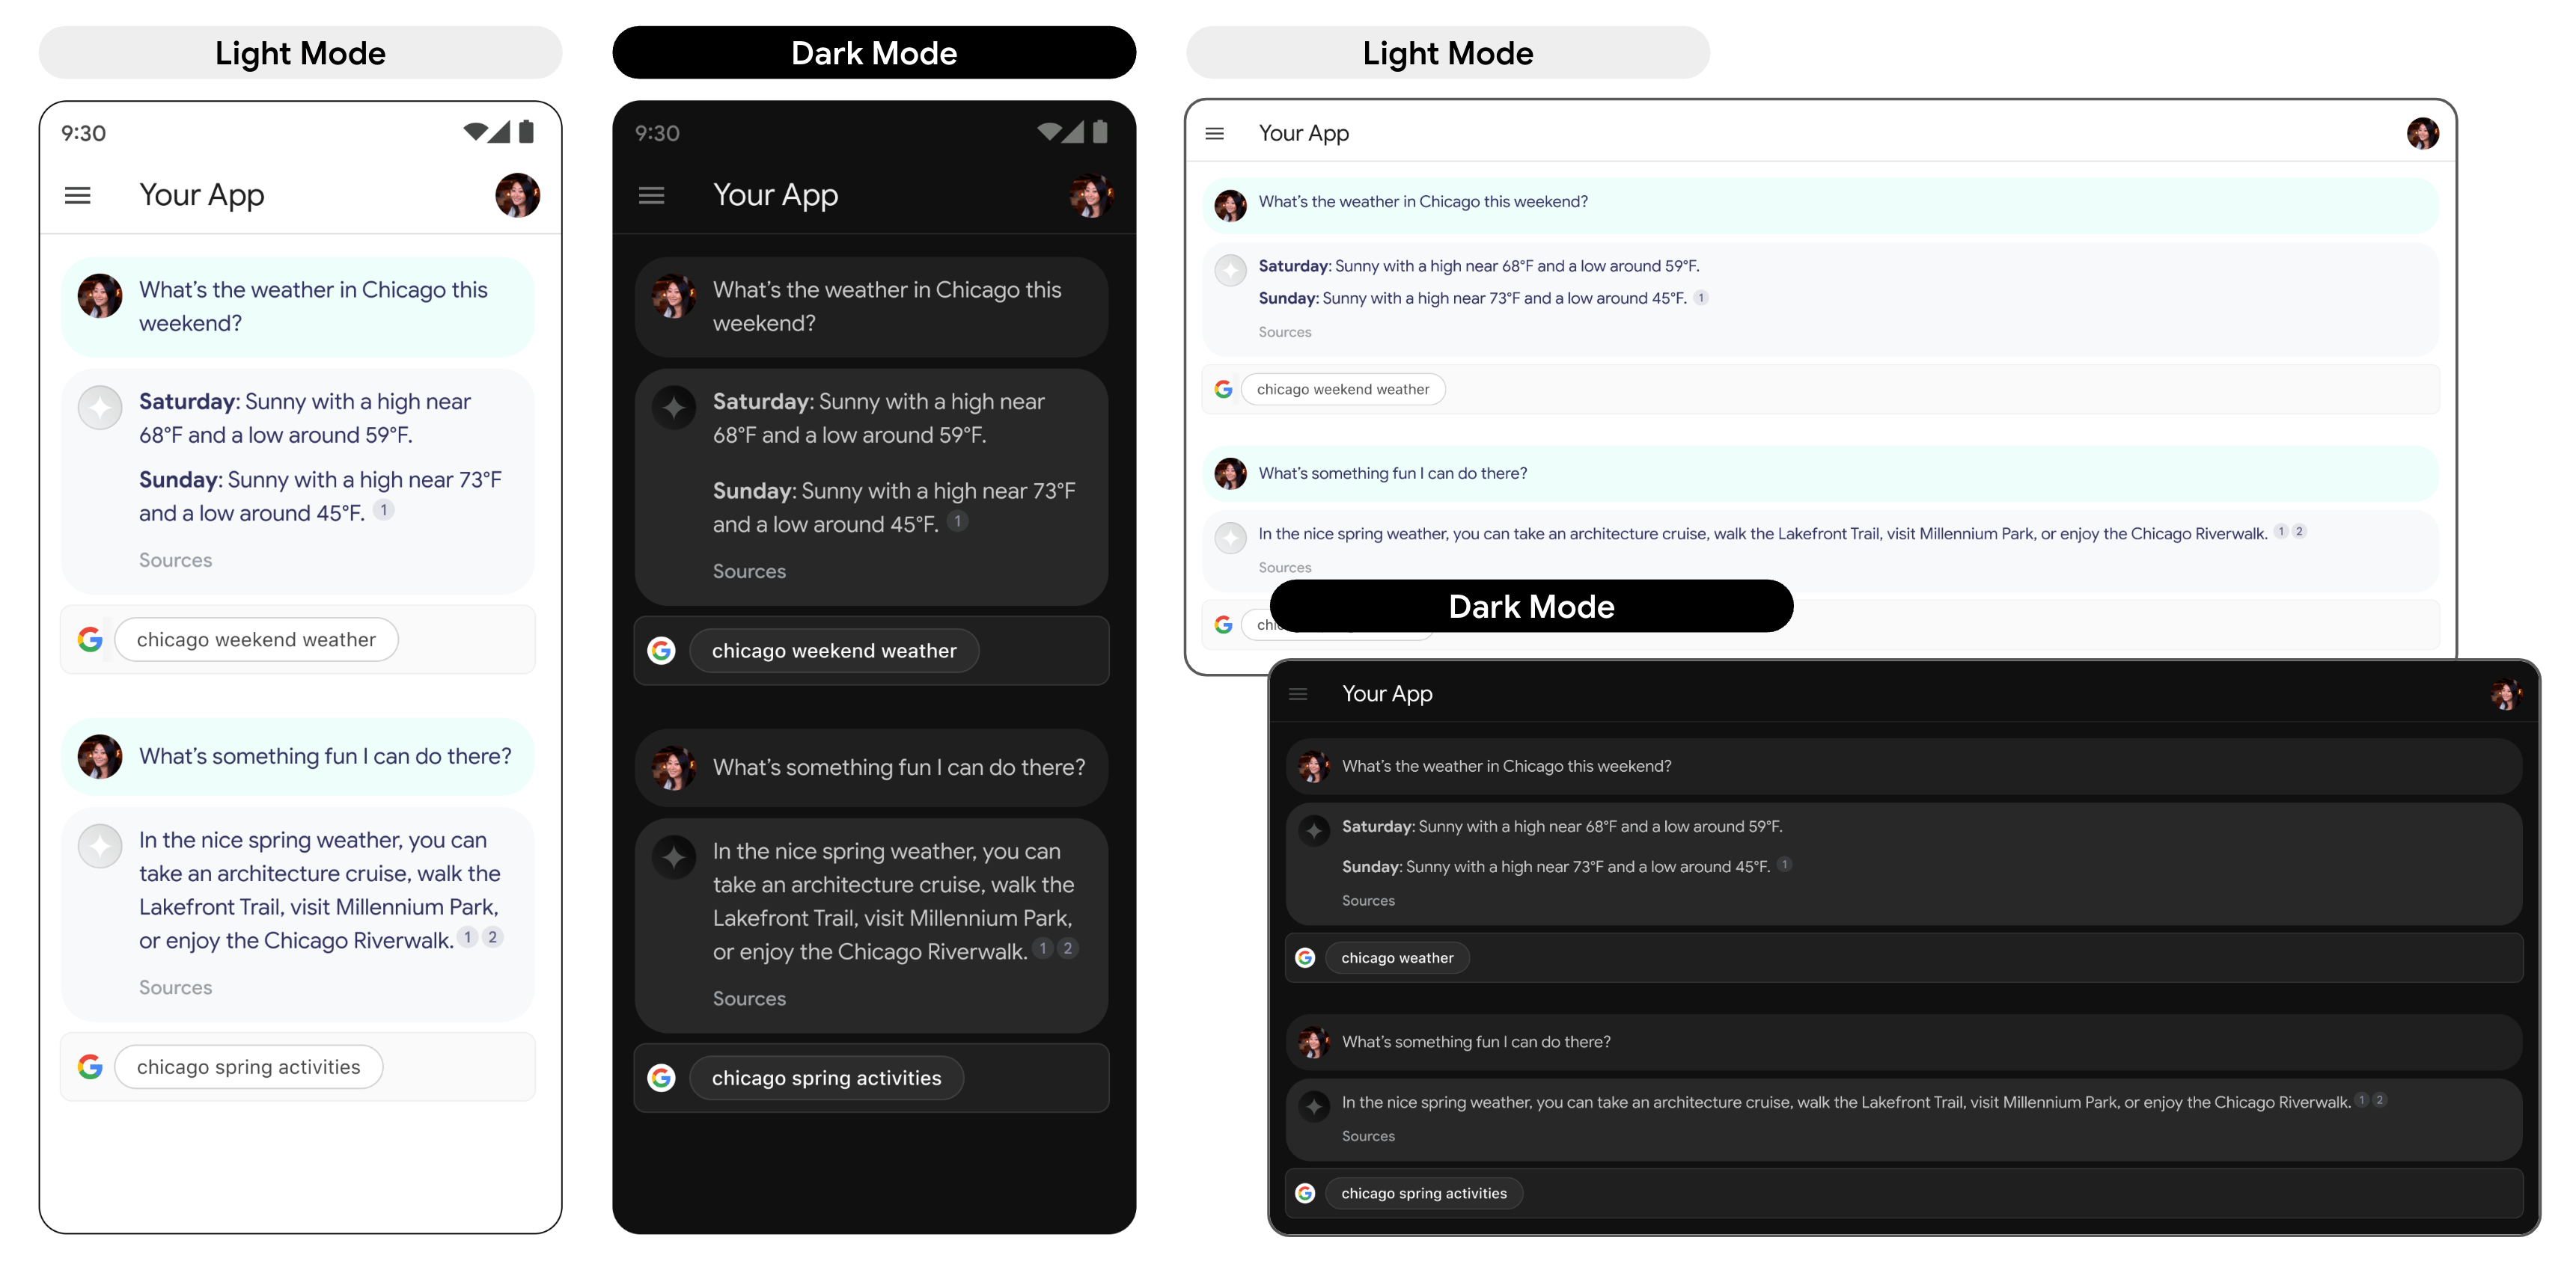Click the hamburger menu icon
Viewport: 2576px width, 1264px height.
point(79,194)
